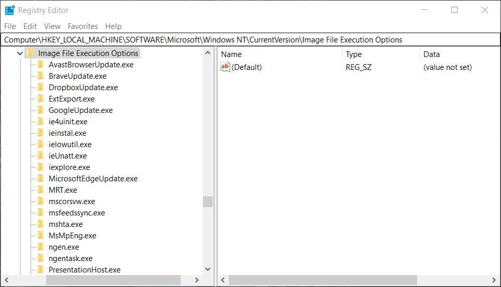Image resolution: width=501 pixels, height=287 pixels.
Task: Click the ieinstal.exe folder icon
Action: [40, 133]
